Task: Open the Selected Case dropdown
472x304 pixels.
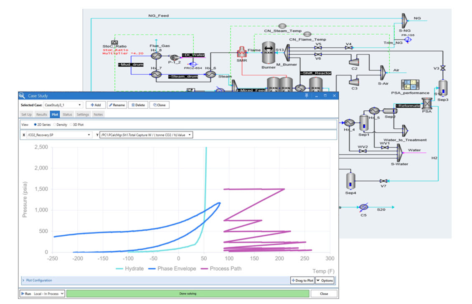Action: [63, 105]
